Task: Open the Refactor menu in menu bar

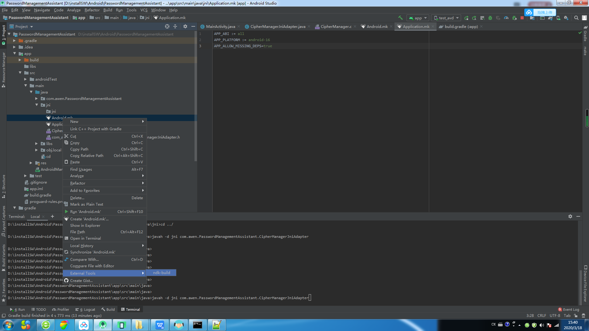Action: pos(92,10)
